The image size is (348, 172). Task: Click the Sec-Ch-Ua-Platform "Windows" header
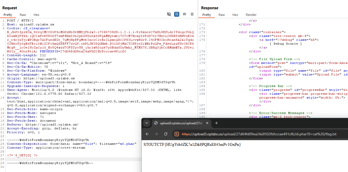coord(37,71)
